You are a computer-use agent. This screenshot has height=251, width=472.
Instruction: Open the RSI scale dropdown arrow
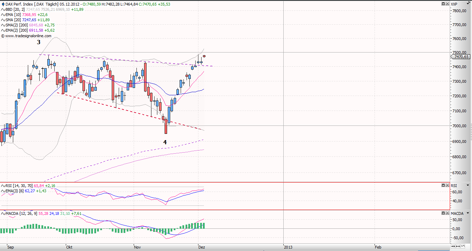pyautogui.click(x=469, y=185)
